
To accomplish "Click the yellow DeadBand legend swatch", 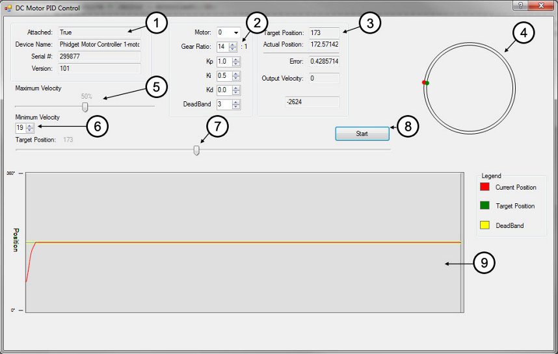I will click(x=485, y=225).
